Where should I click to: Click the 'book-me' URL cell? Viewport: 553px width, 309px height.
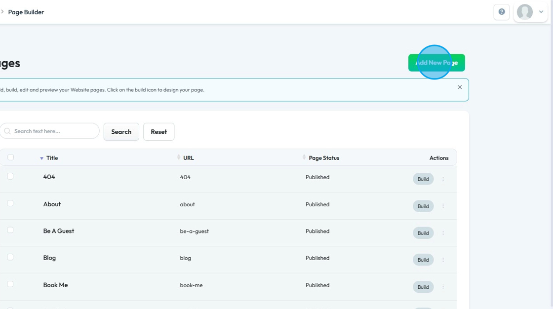point(191,285)
